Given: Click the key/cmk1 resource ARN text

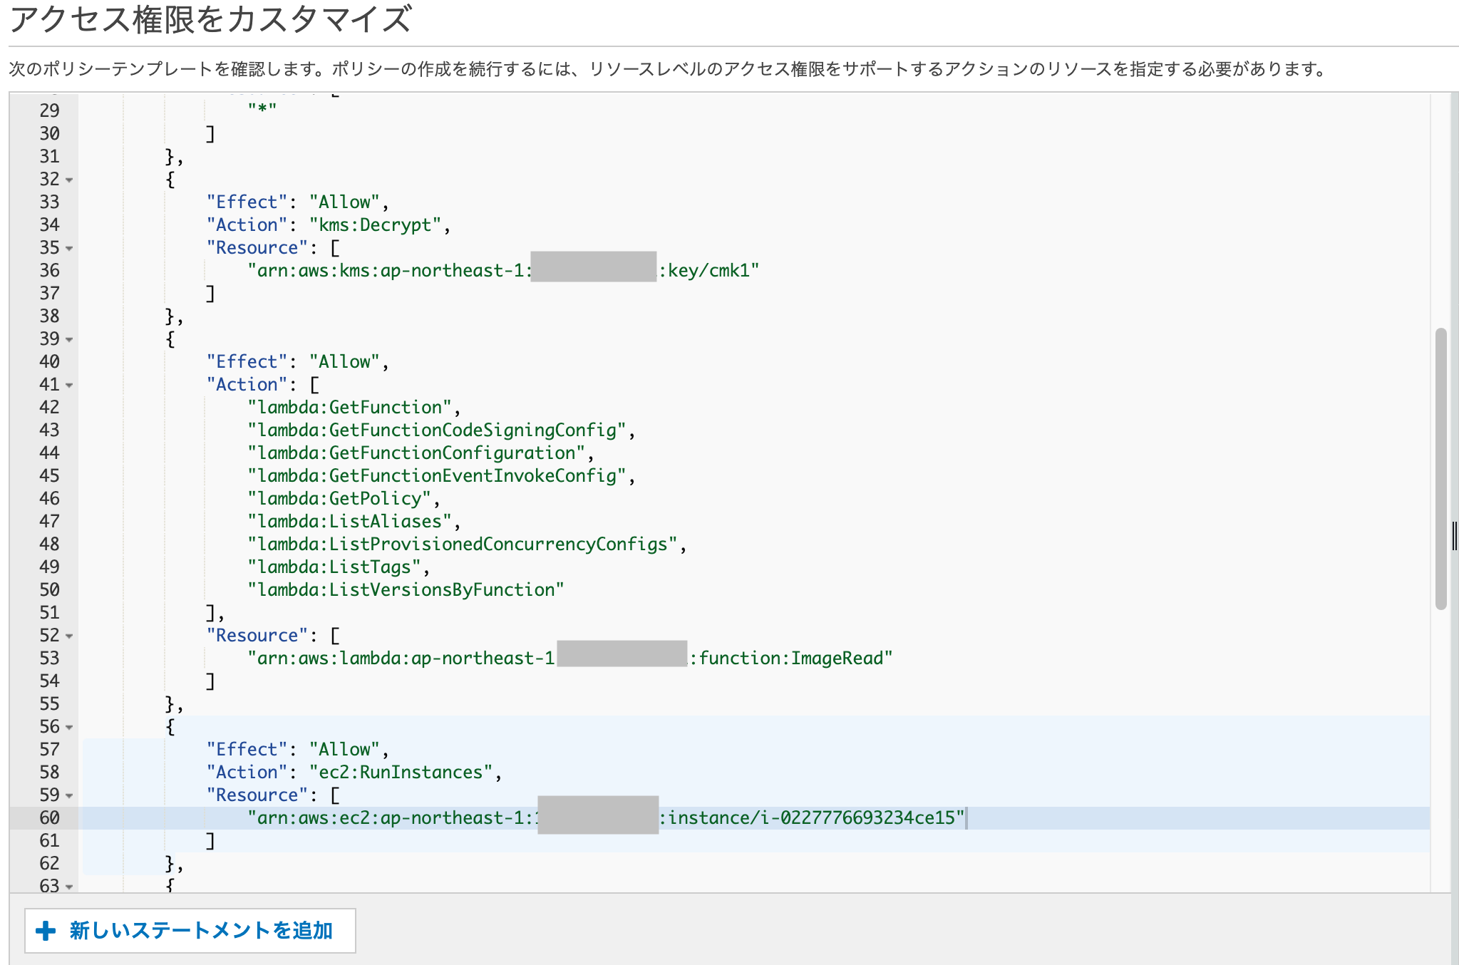Looking at the screenshot, I should pyautogui.click(x=708, y=271).
